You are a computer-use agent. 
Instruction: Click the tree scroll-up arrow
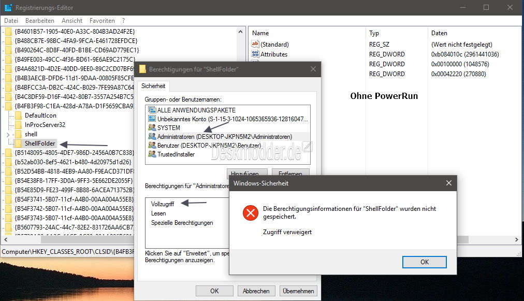tap(240, 32)
